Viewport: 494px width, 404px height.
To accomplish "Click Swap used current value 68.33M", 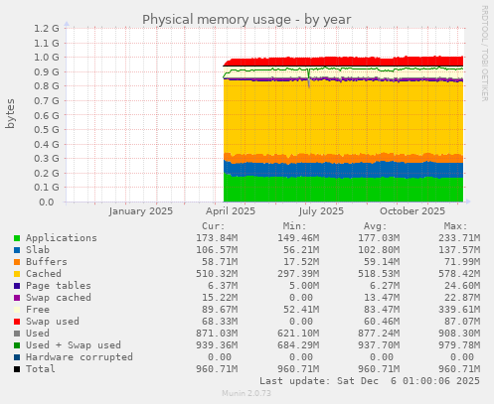I will (x=220, y=322).
